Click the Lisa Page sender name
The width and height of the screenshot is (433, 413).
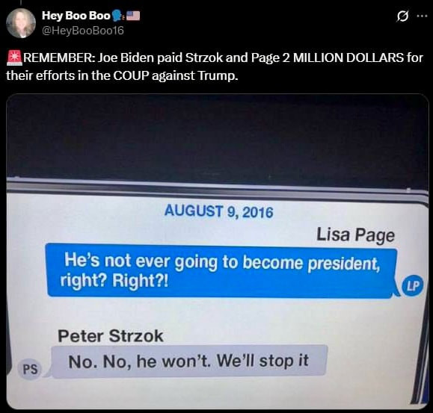click(x=355, y=235)
